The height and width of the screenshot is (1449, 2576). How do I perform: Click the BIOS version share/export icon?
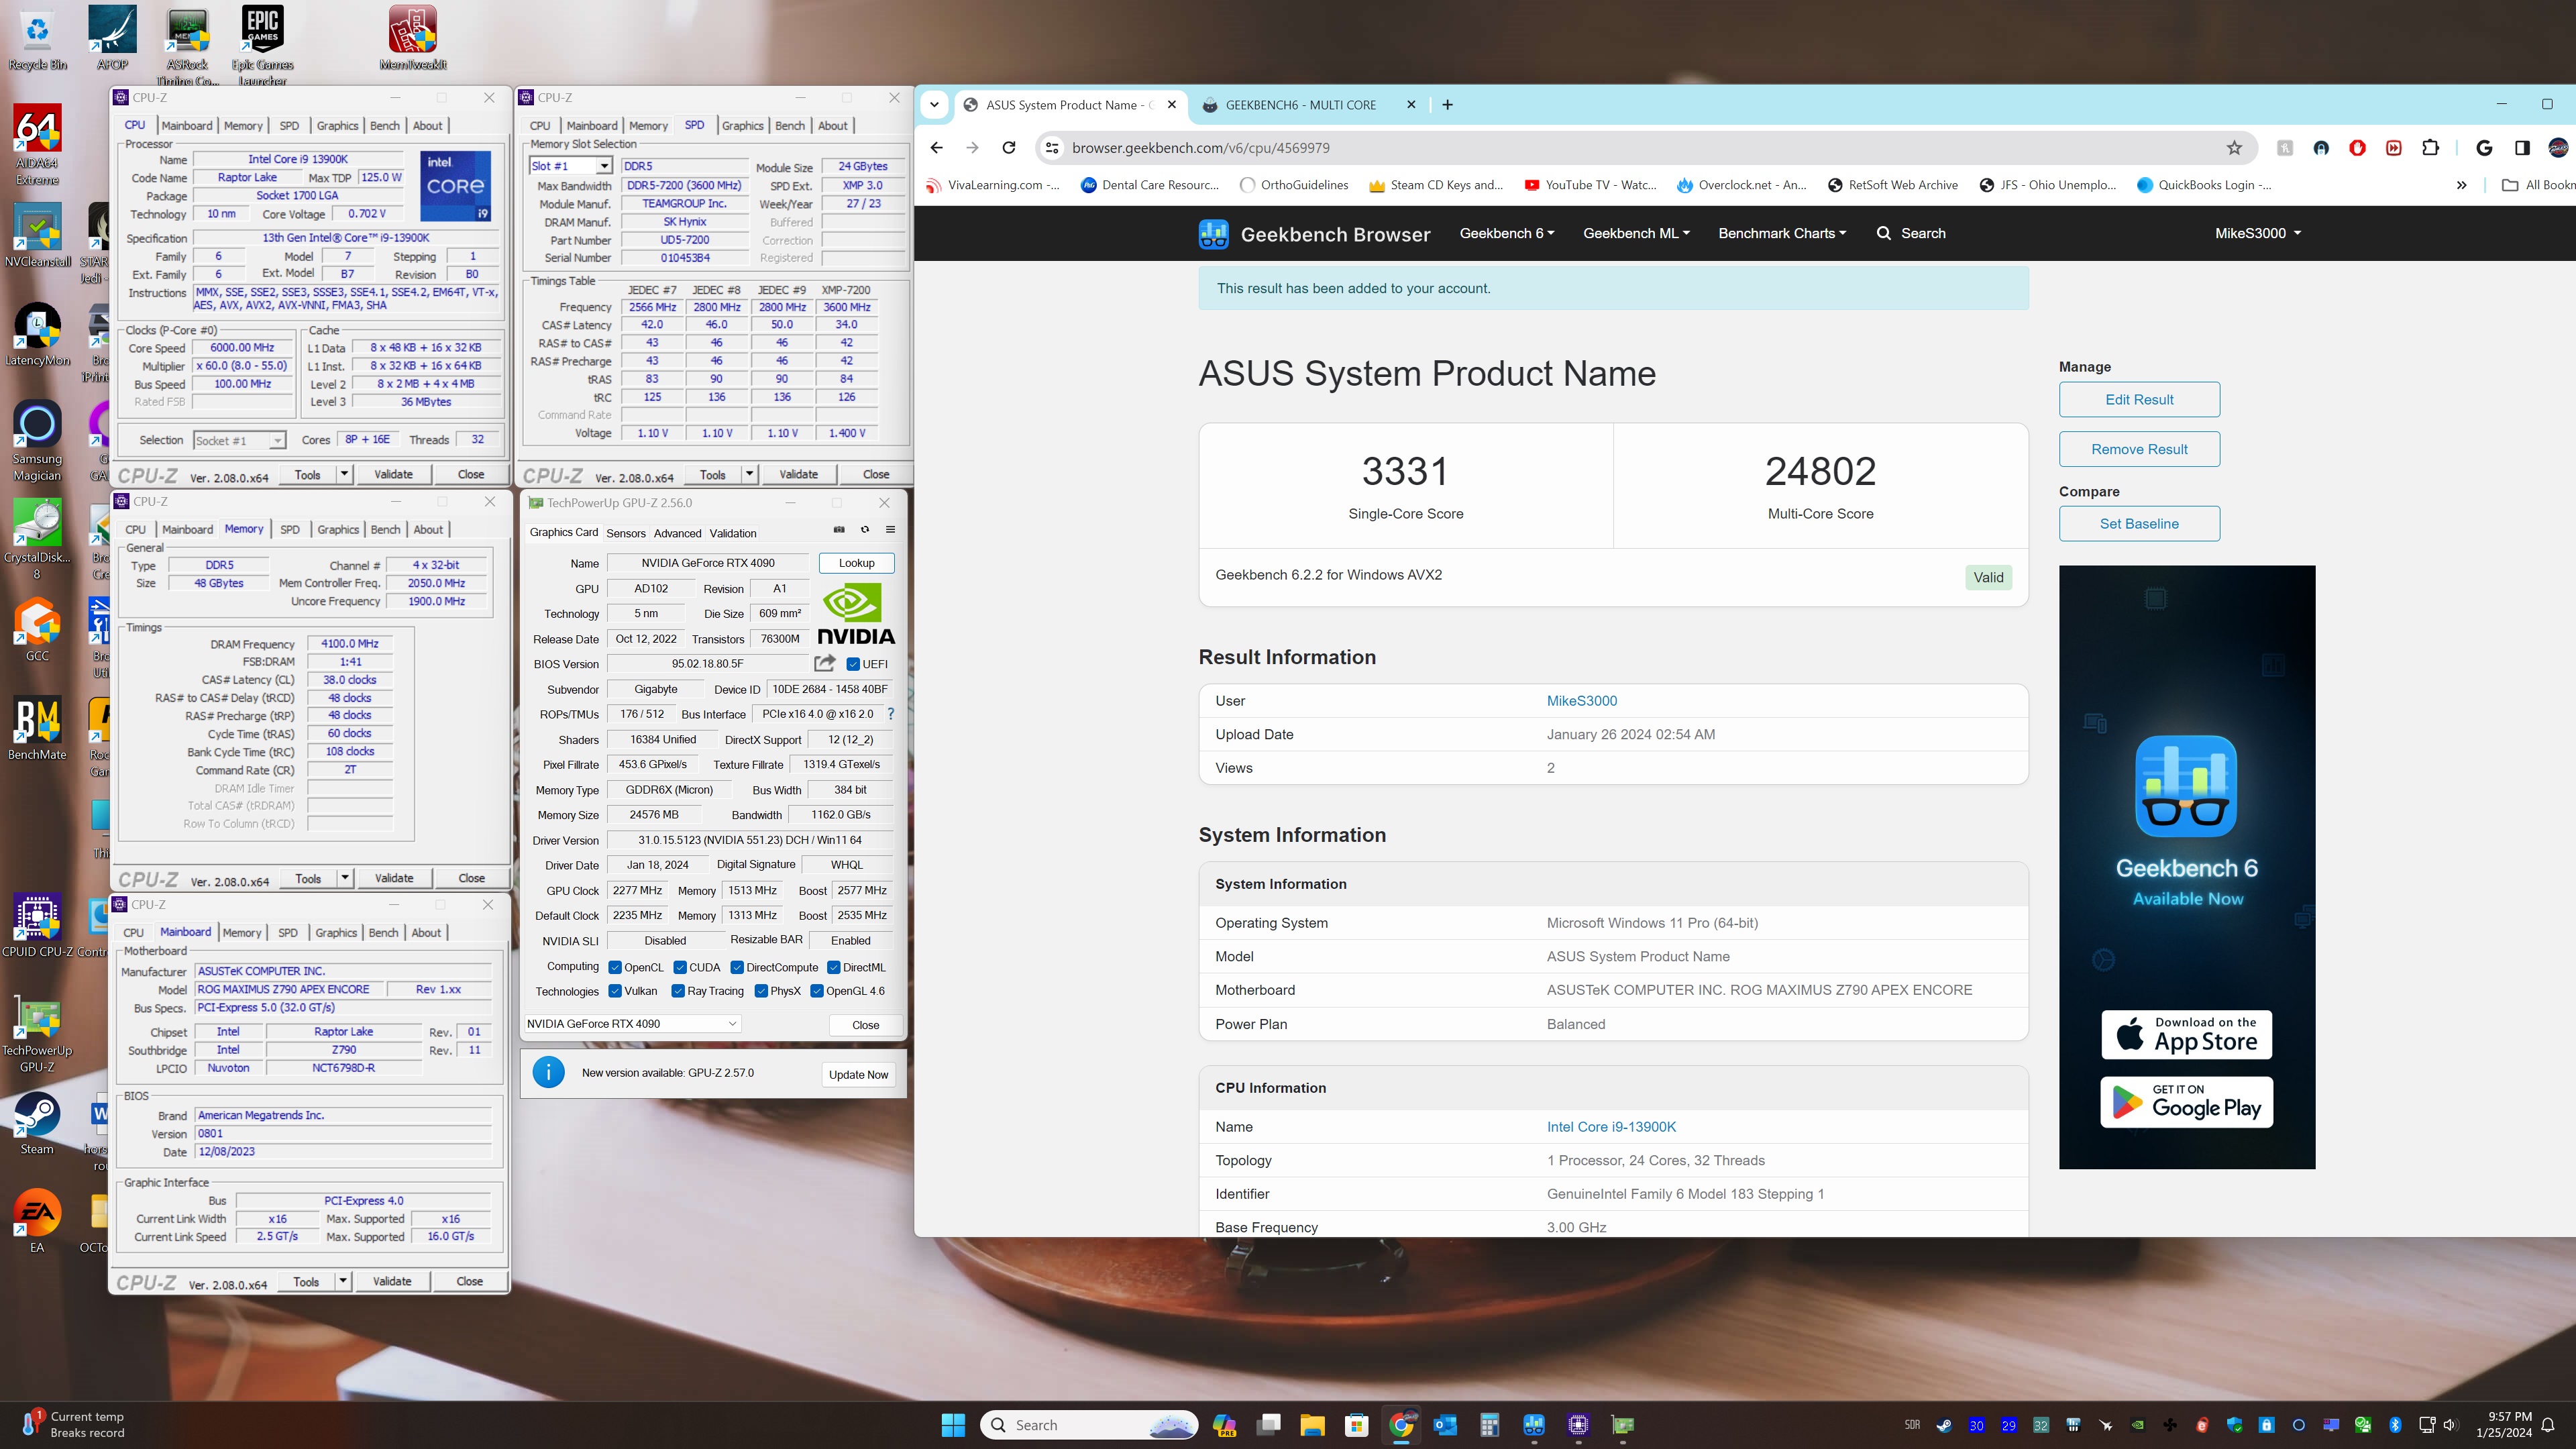point(825,663)
